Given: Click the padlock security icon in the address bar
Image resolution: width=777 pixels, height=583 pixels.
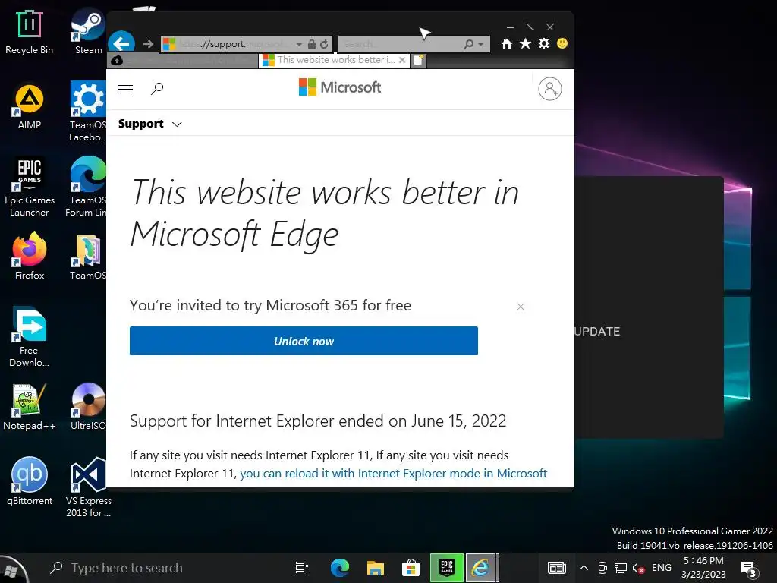Looking at the screenshot, I should point(311,44).
